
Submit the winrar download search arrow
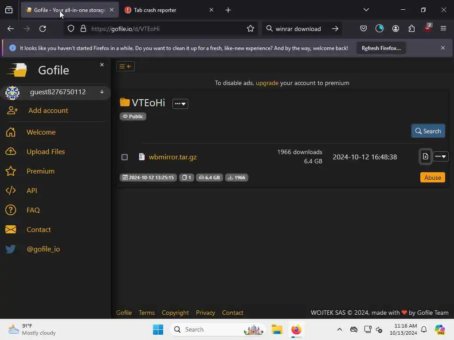pyautogui.click(x=335, y=29)
